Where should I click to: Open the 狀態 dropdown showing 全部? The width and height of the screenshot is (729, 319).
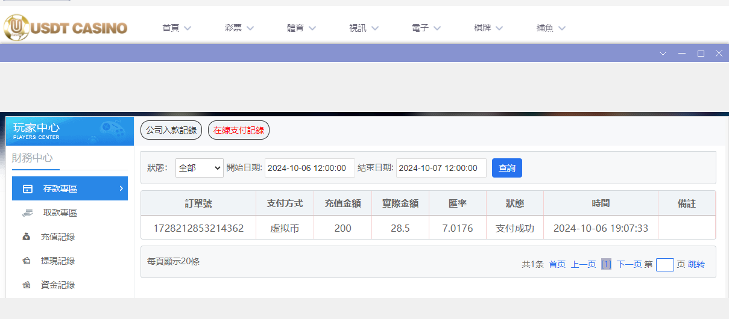click(200, 168)
